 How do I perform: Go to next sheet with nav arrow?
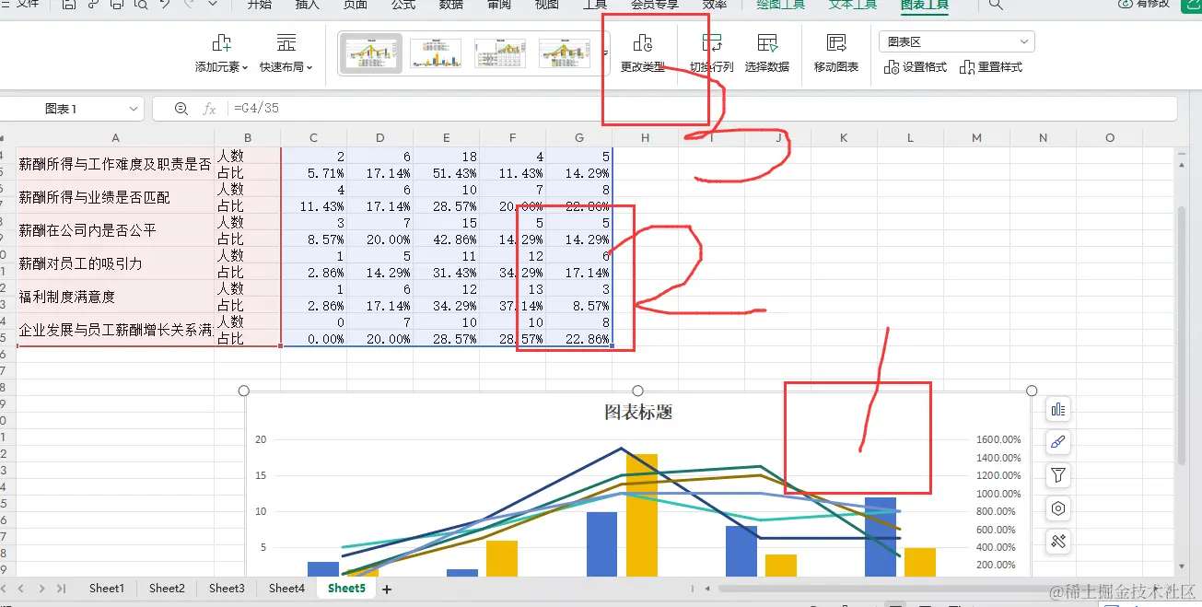tap(41, 588)
